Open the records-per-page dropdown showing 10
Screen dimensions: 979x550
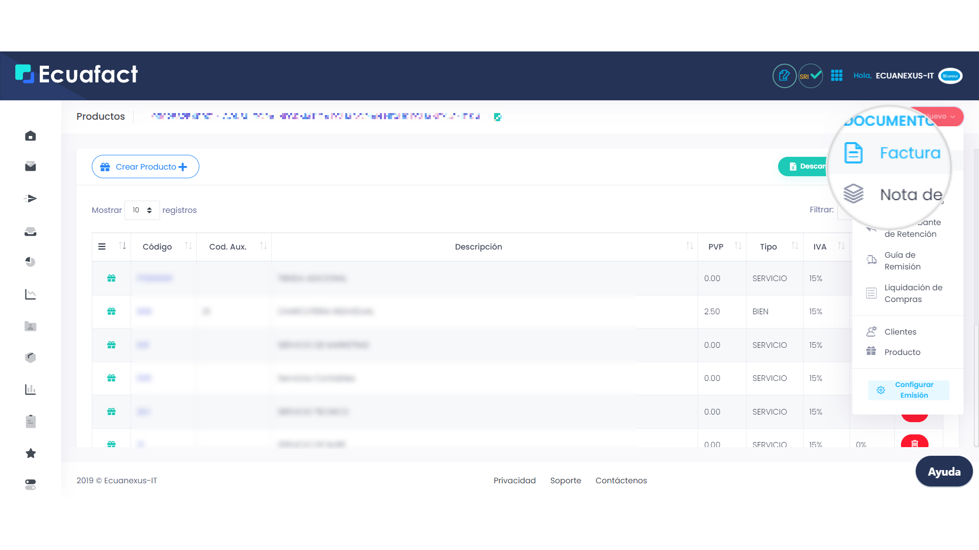142,210
